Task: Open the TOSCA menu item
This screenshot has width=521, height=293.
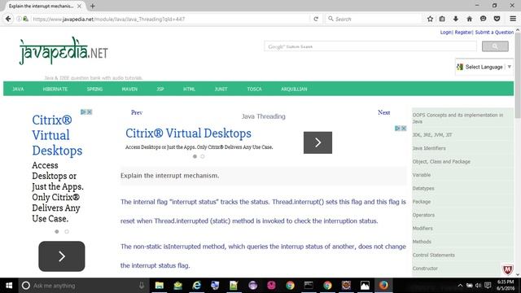Action: pos(254,89)
